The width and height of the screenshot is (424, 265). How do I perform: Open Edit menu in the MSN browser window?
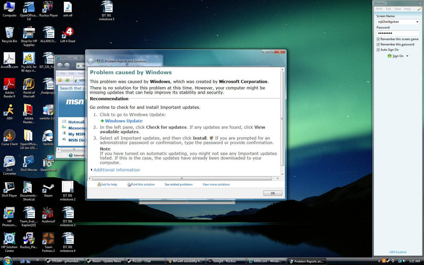pyautogui.click(x=71, y=73)
